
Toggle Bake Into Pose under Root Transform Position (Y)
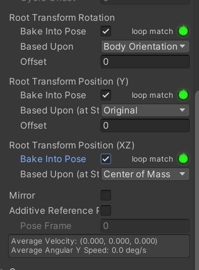click(x=106, y=95)
